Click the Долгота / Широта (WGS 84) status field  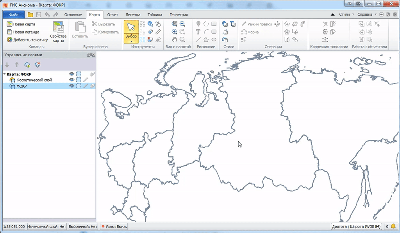[356, 226]
